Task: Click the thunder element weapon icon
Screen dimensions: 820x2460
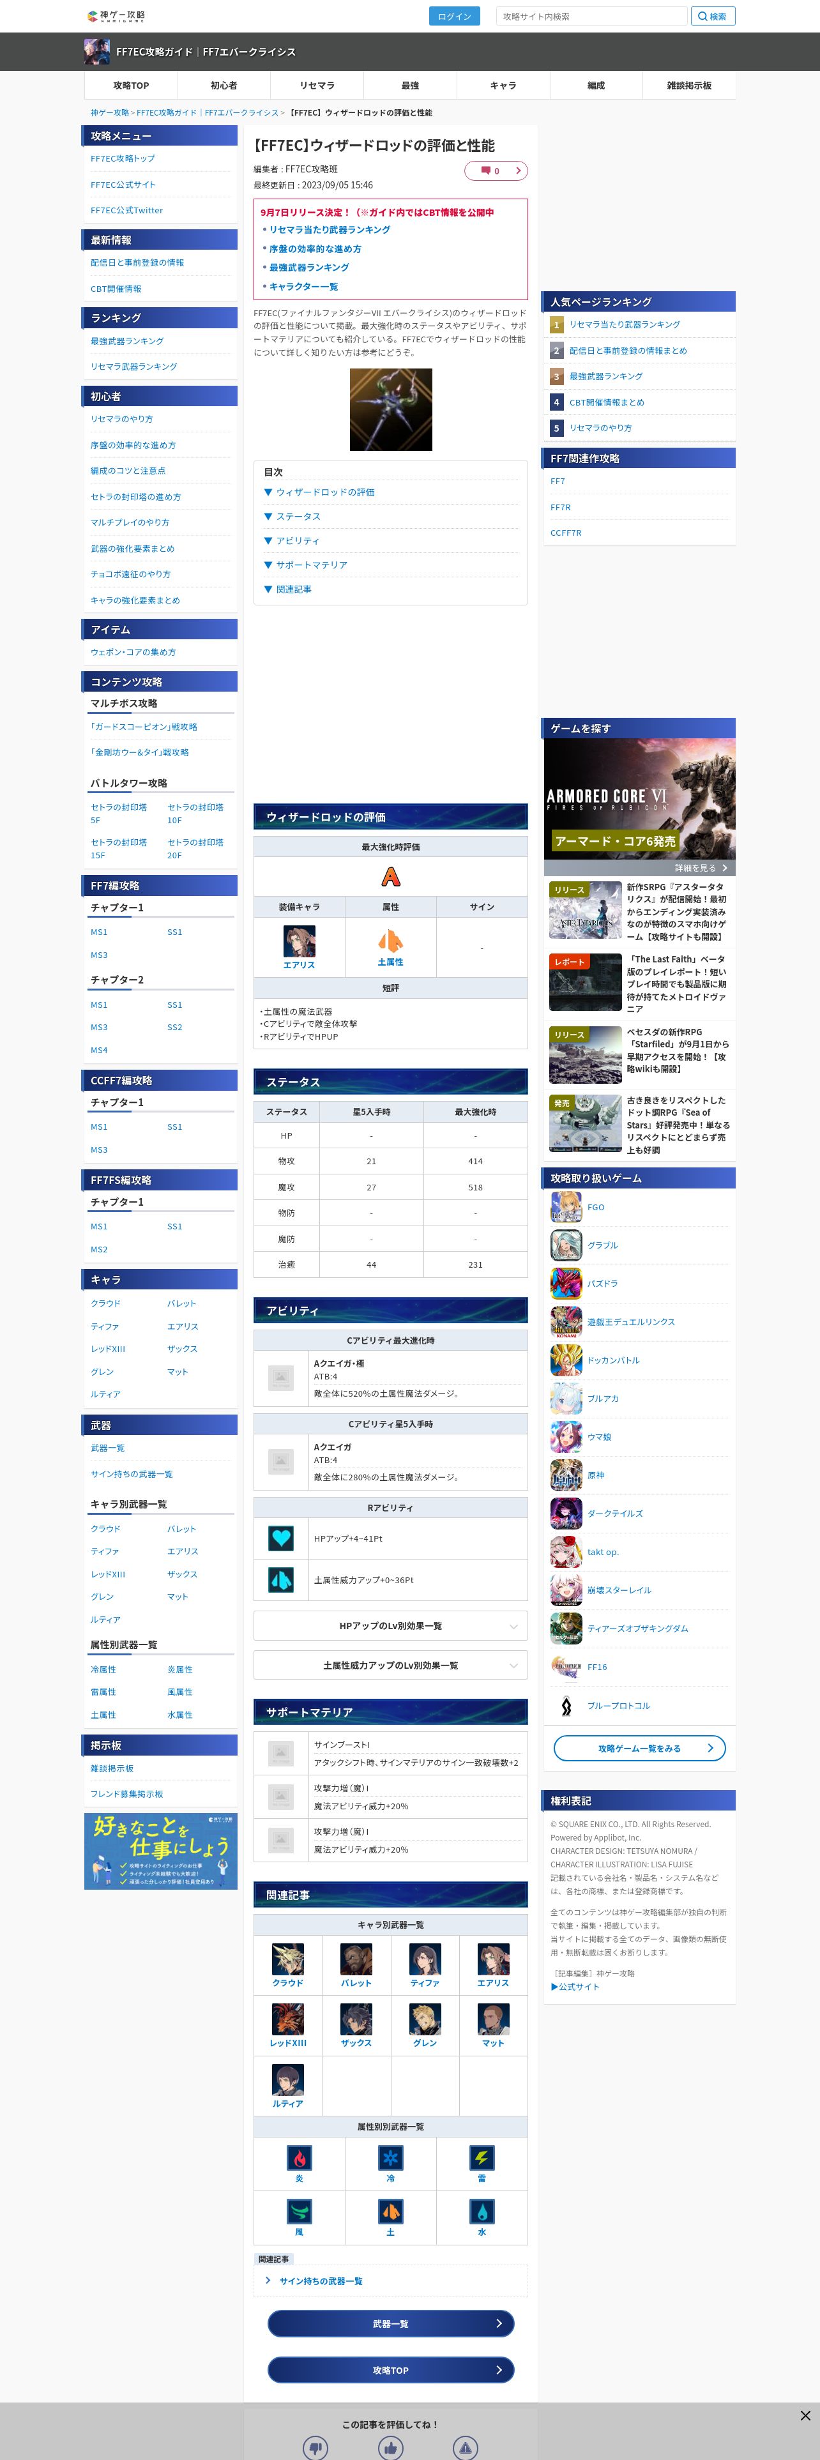Action: pos(482,2157)
